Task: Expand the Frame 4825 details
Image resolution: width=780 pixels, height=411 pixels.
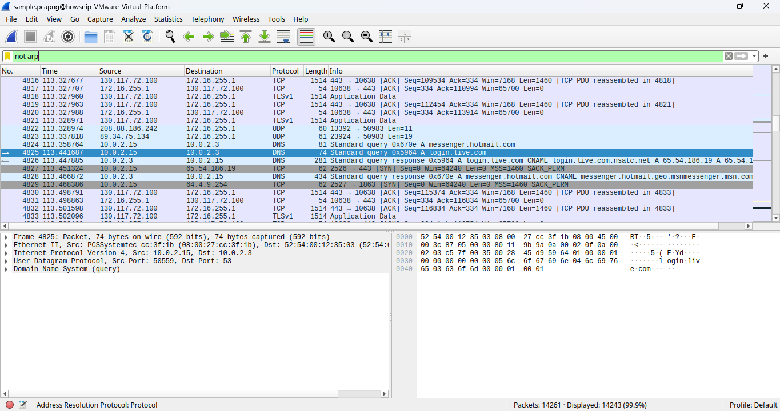Action: [x=6, y=237]
